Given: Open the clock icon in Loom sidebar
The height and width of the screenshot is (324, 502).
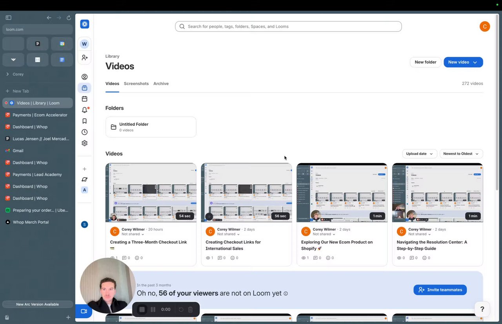Looking at the screenshot, I should coord(84,132).
